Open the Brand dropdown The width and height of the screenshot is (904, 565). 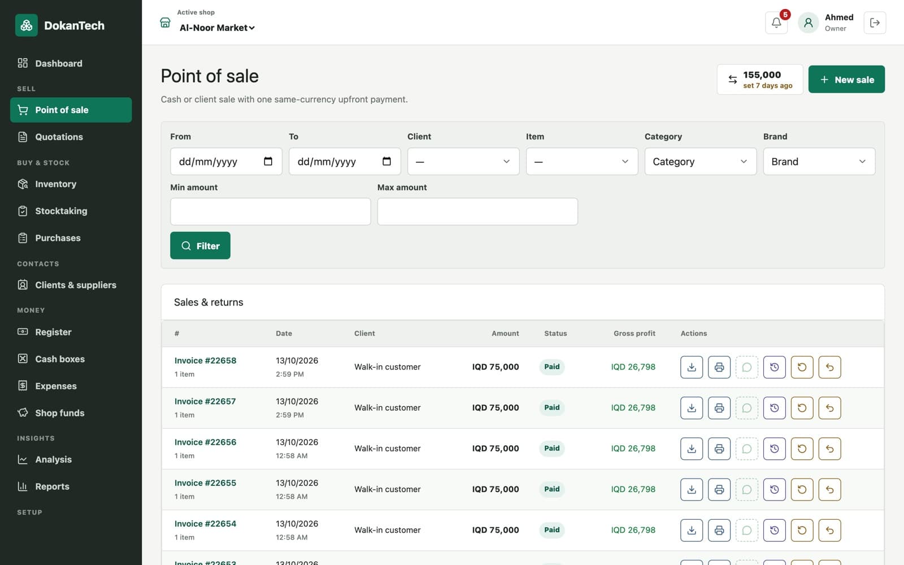pos(819,162)
